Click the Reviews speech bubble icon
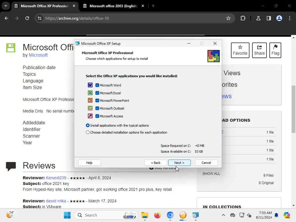The width and height of the screenshot is (296, 222). [x=11, y=166]
